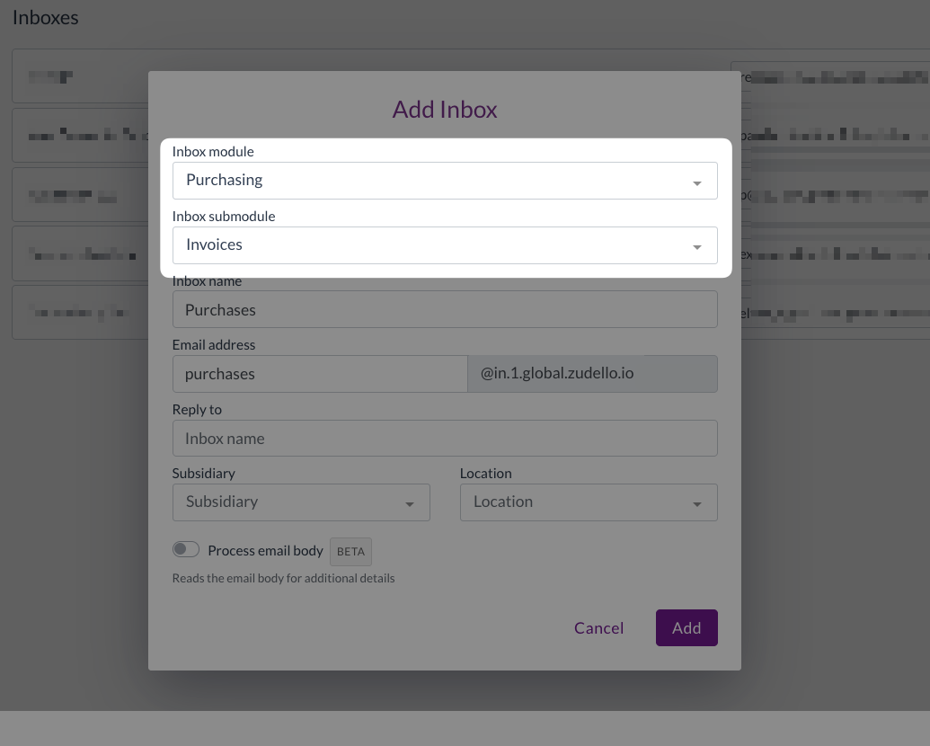The width and height of the screenshot is (930, 746).
Task: Cancel the Add Inbox dialog
Action: [598, 628]
